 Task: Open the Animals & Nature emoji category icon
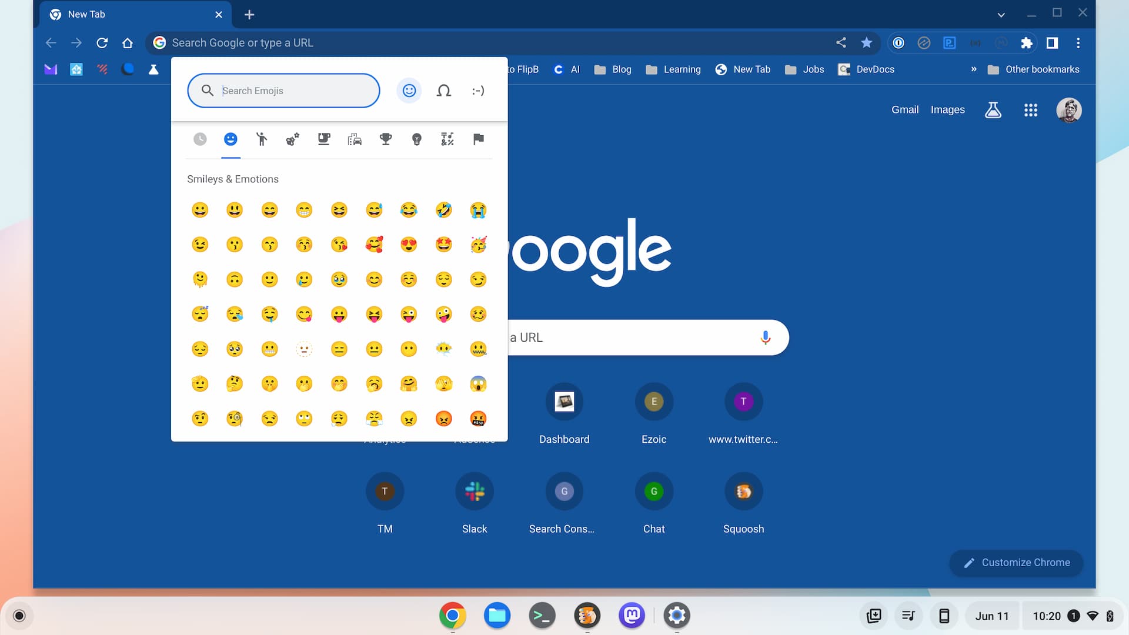[x=293, y=139]
